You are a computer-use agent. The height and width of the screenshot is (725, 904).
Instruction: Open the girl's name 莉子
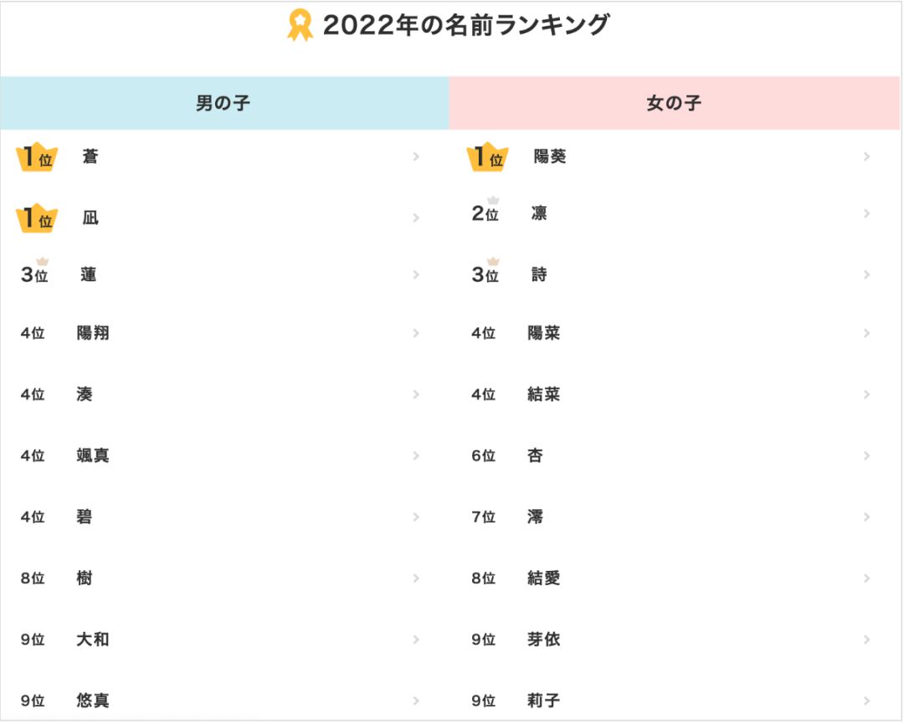pyautogui.click(x=544, y=701)
